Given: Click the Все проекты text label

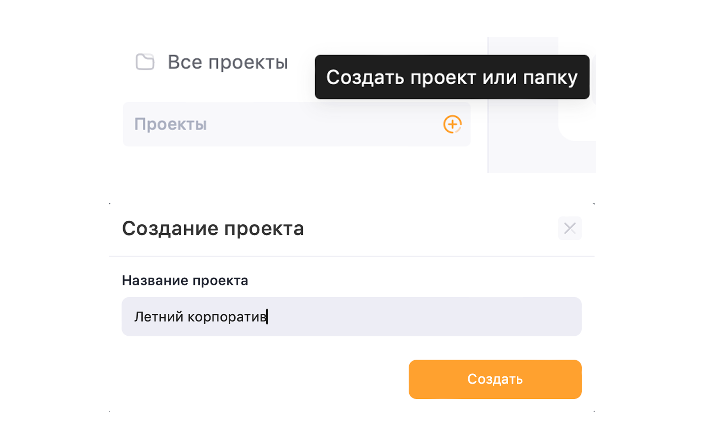Looking at the screenshot, I should point(228,62).
